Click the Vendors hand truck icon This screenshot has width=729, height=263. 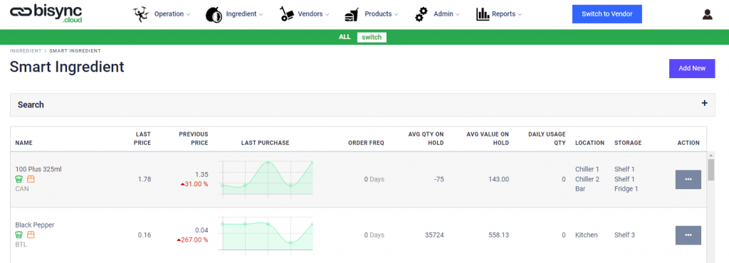click(x=287, y=14)
